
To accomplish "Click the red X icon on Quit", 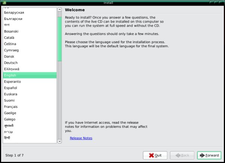I will coord(151,155).
